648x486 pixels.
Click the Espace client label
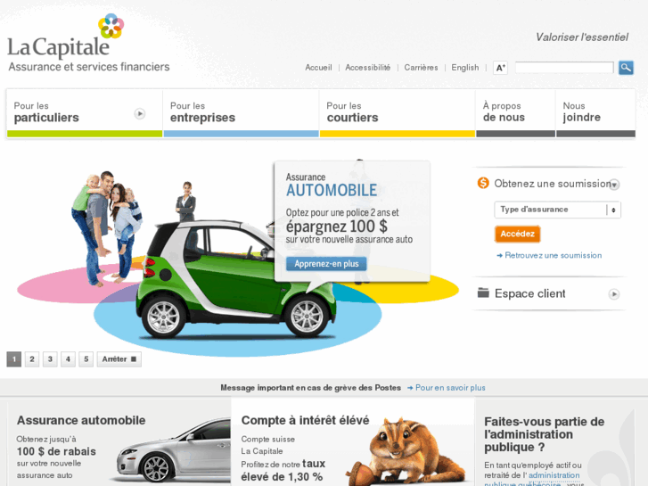[529, 293]
